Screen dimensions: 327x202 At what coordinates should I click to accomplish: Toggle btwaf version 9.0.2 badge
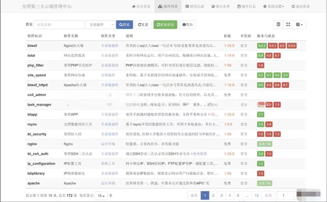pos(262,46)
